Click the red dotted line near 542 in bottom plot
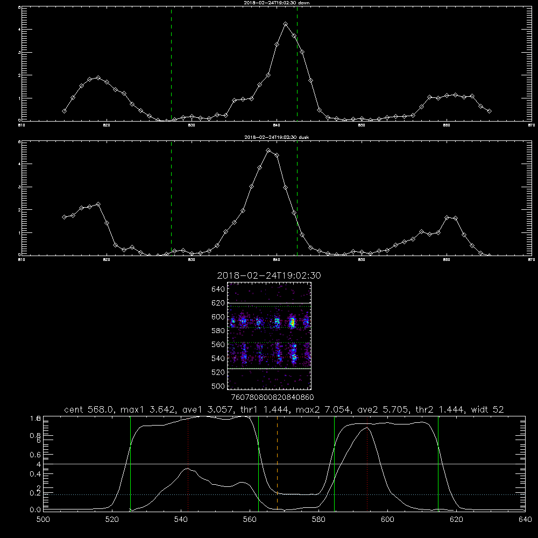The width and height of the screenshot is (538, 538). (x=188, y=463)
